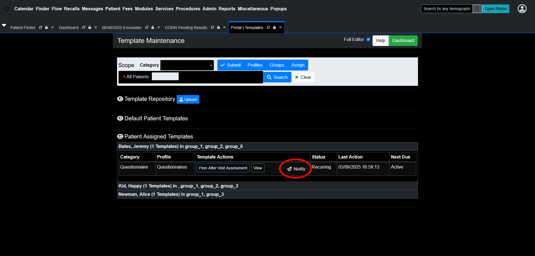View the Peer After Visit Assessment
This screenshot has width=535, height=256.
click(x=257, y=168)
